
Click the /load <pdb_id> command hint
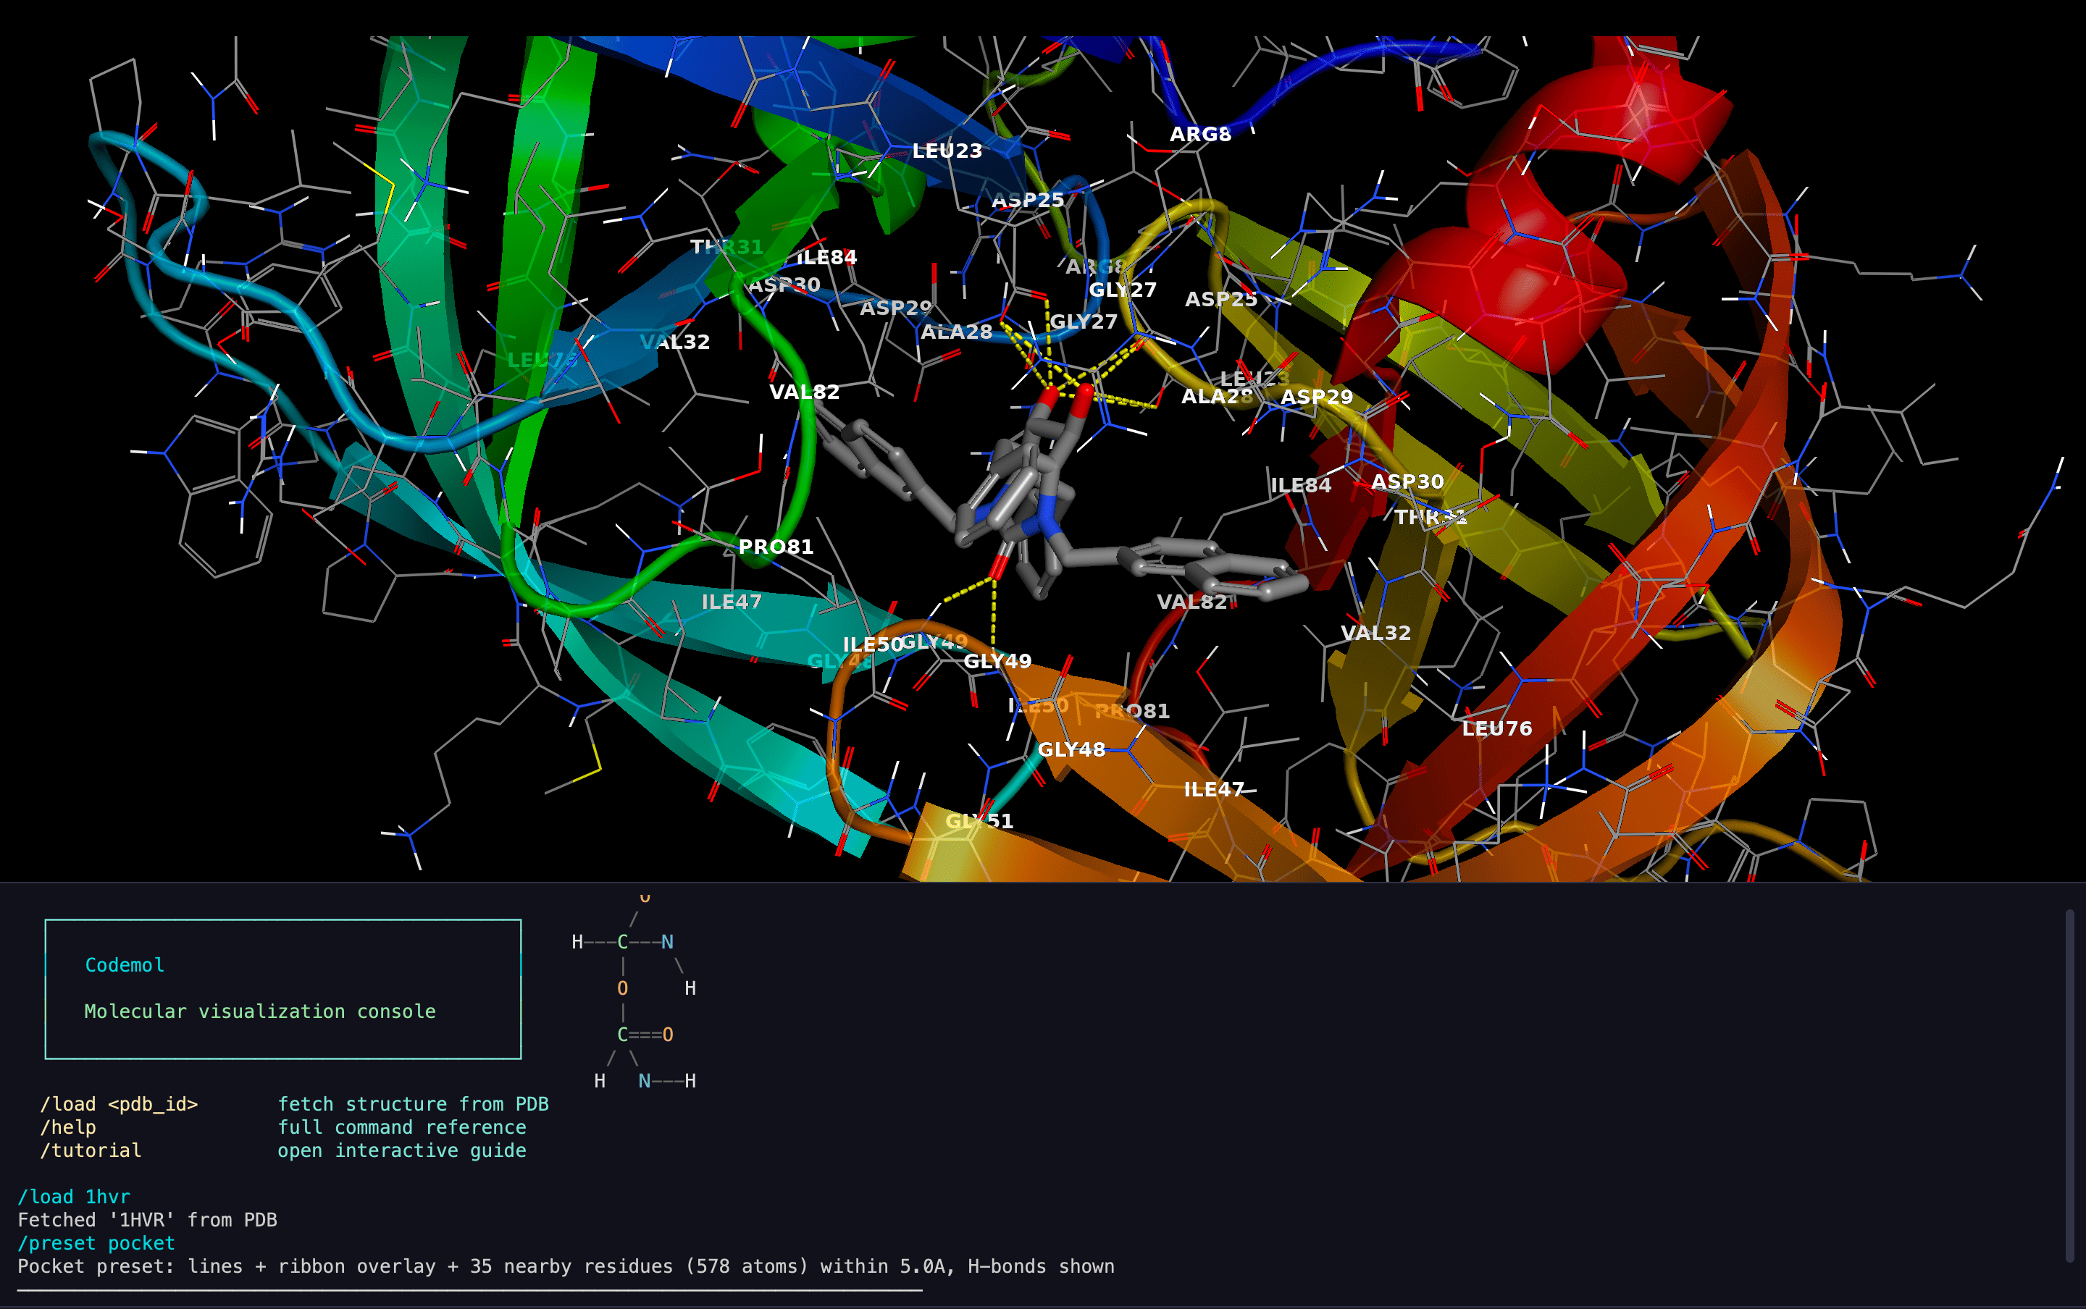[119, 1104]
